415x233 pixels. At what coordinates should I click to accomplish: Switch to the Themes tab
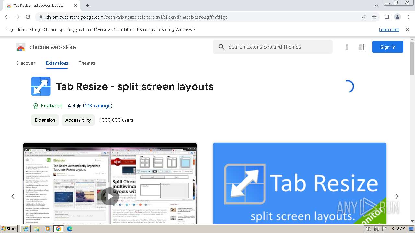point(87,63)
